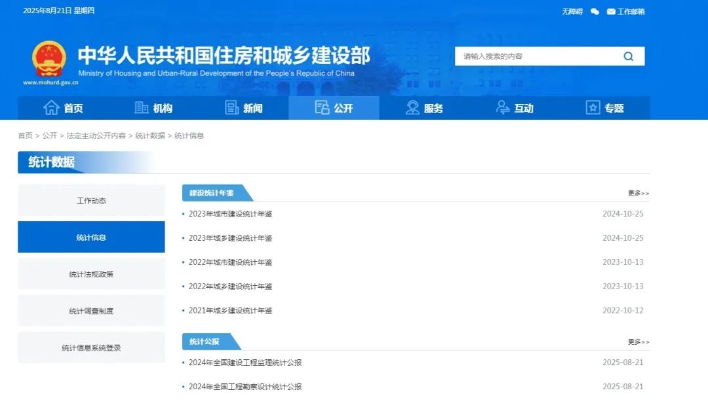Click the building icon for 机构

click(x=142, y=108)
